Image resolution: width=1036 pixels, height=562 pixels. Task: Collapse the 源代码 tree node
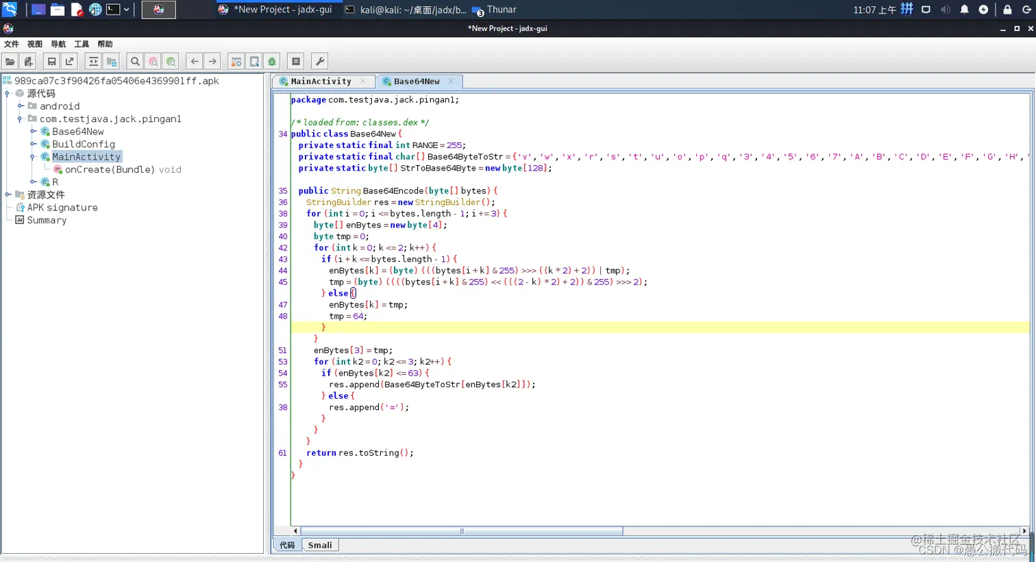pos(7,93)
